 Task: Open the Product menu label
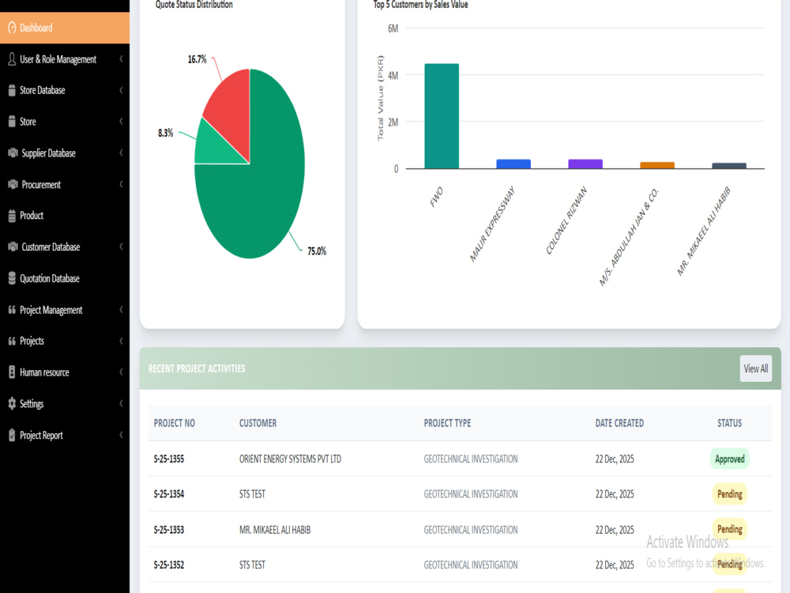[32, 215]
